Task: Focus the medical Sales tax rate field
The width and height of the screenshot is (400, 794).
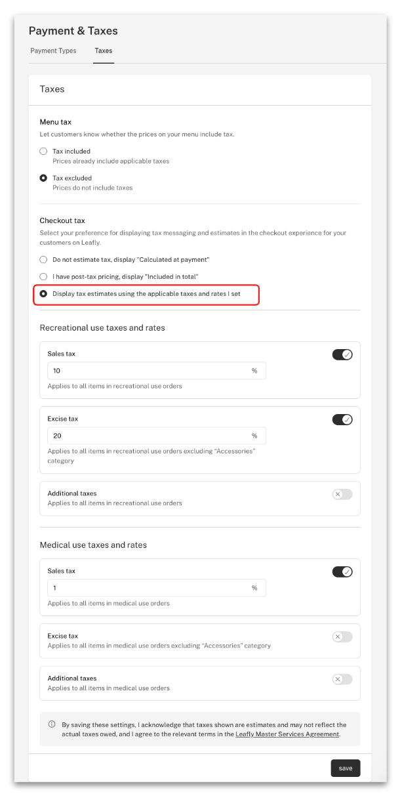Action: [x=148, y=588]
